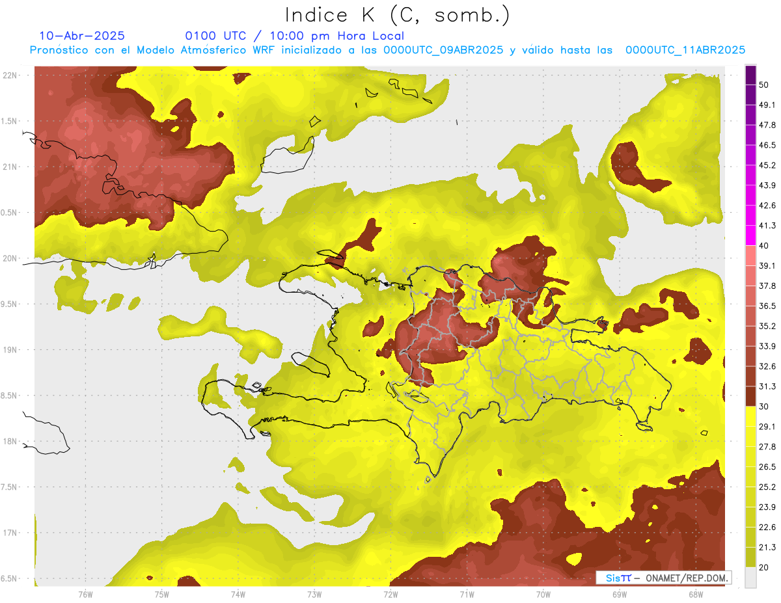Select the "68W" longitude label
The height and width of the screenshot is (603, 781).
tap(696, 594)
